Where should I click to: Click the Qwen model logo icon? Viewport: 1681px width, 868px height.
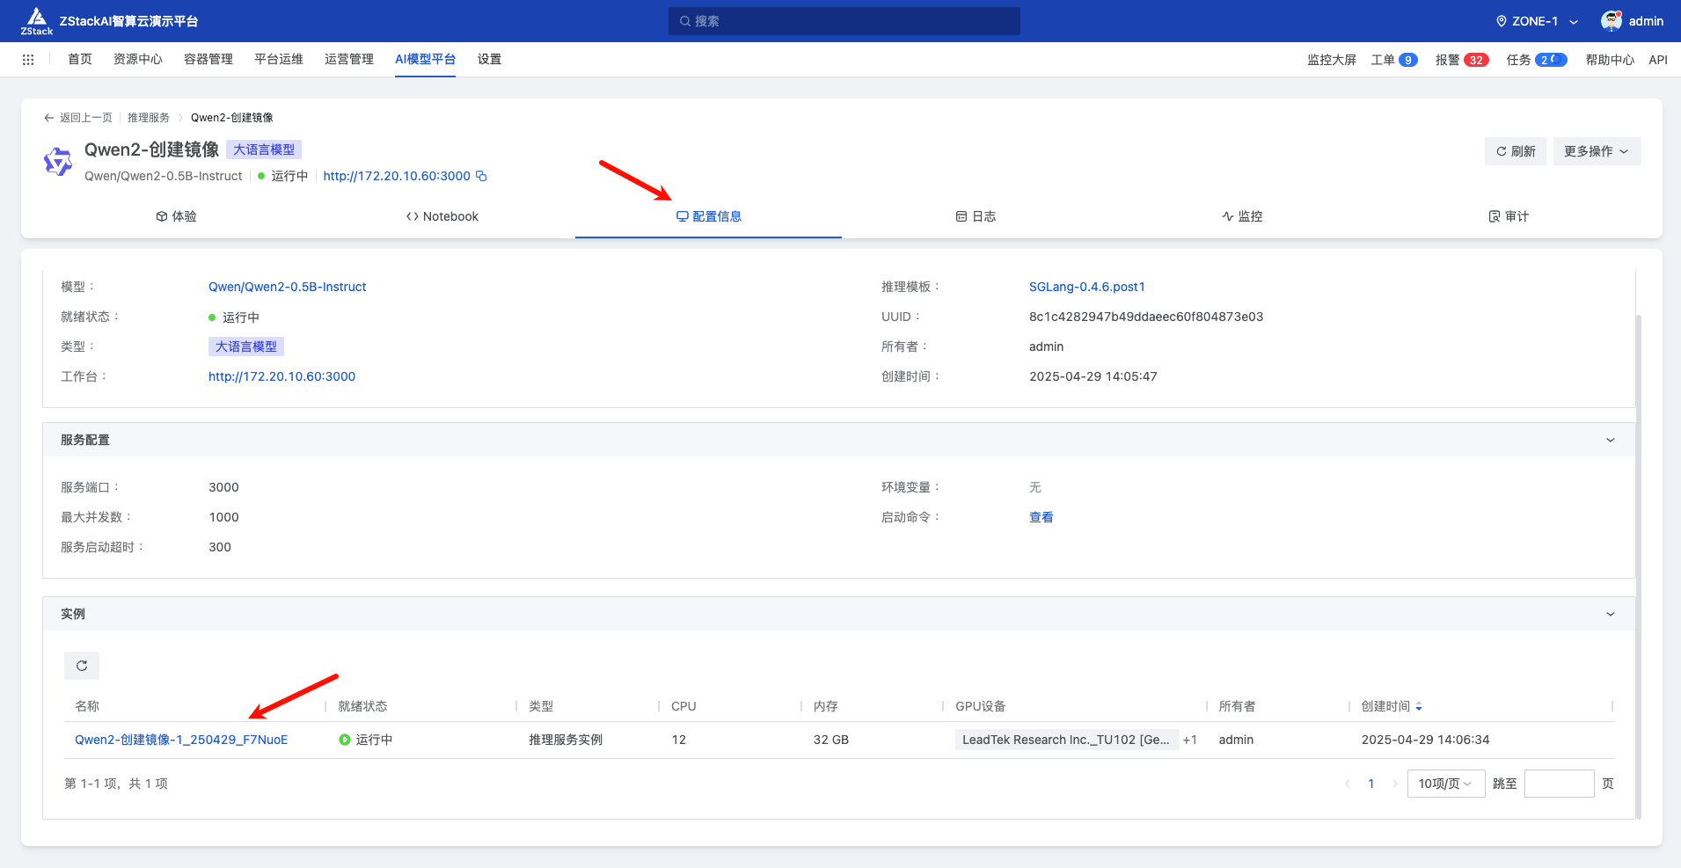click(58, 162)
